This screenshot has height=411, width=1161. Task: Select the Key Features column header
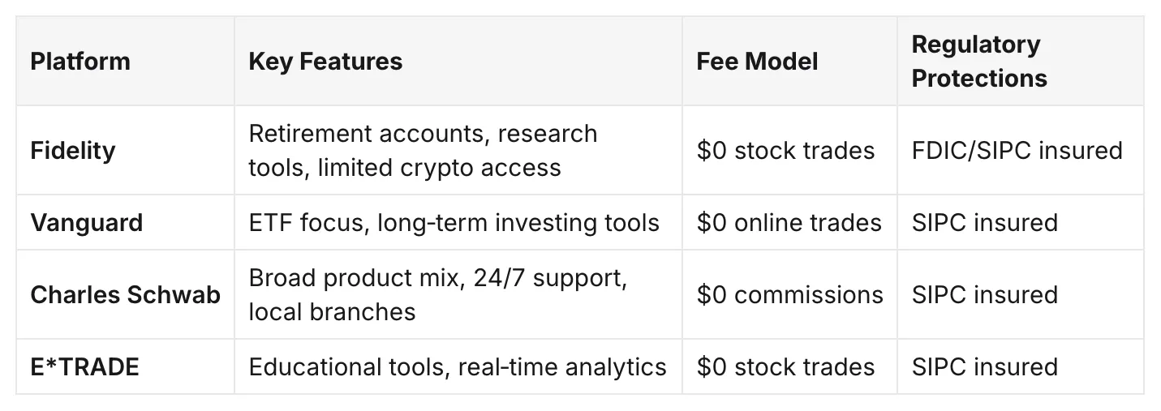point(325,62)
